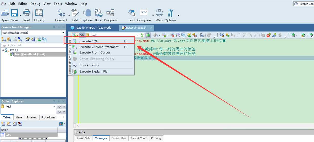Toggle pin on Object Explorer panel

[59, 101]
